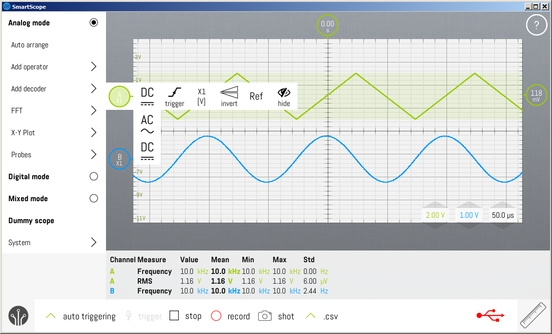The height and width of the screenshot is (334, 552).
Task: Open the help question mark icon
Action: click(x=536, y=25)
